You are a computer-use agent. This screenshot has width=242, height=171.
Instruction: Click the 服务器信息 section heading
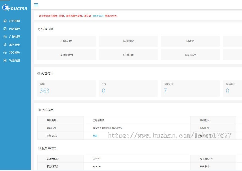click(49, 148)
